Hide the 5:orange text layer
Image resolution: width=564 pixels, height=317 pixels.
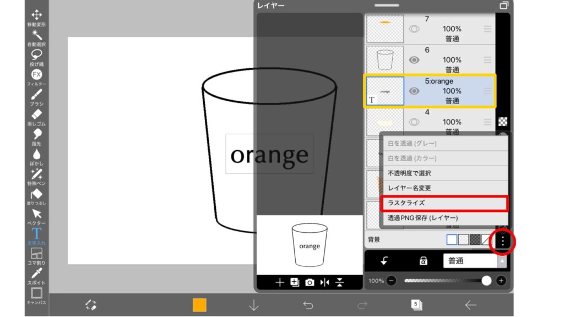point(414,91)
